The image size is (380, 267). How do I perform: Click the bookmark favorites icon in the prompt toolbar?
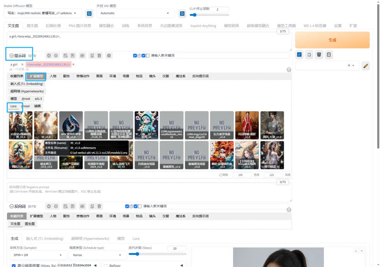(x=72, y=56)
